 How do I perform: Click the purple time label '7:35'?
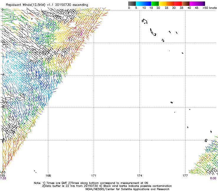(x=3, y=178)
